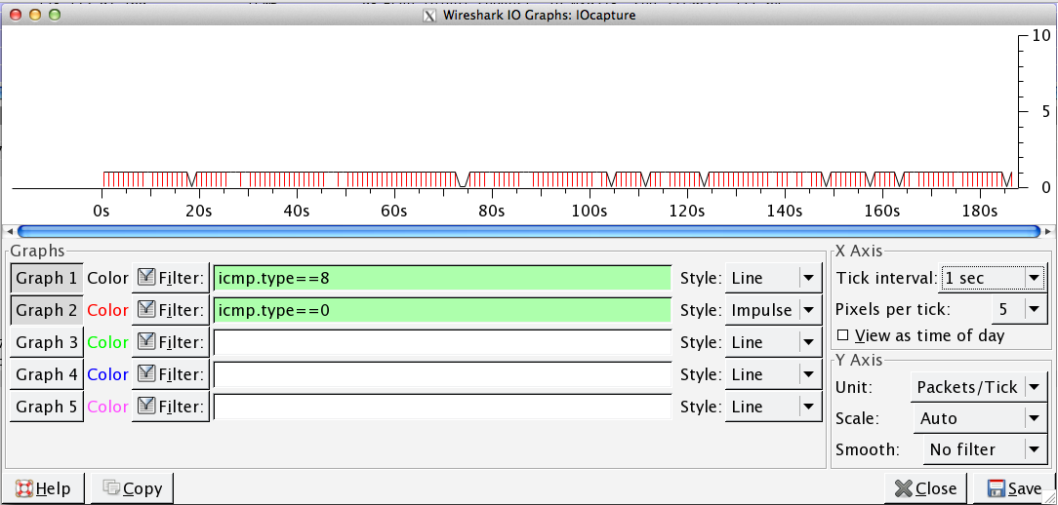Focus the empty Graph 5 filter field
Viewport: 1058px width, 505px height.
coord(442,408)
